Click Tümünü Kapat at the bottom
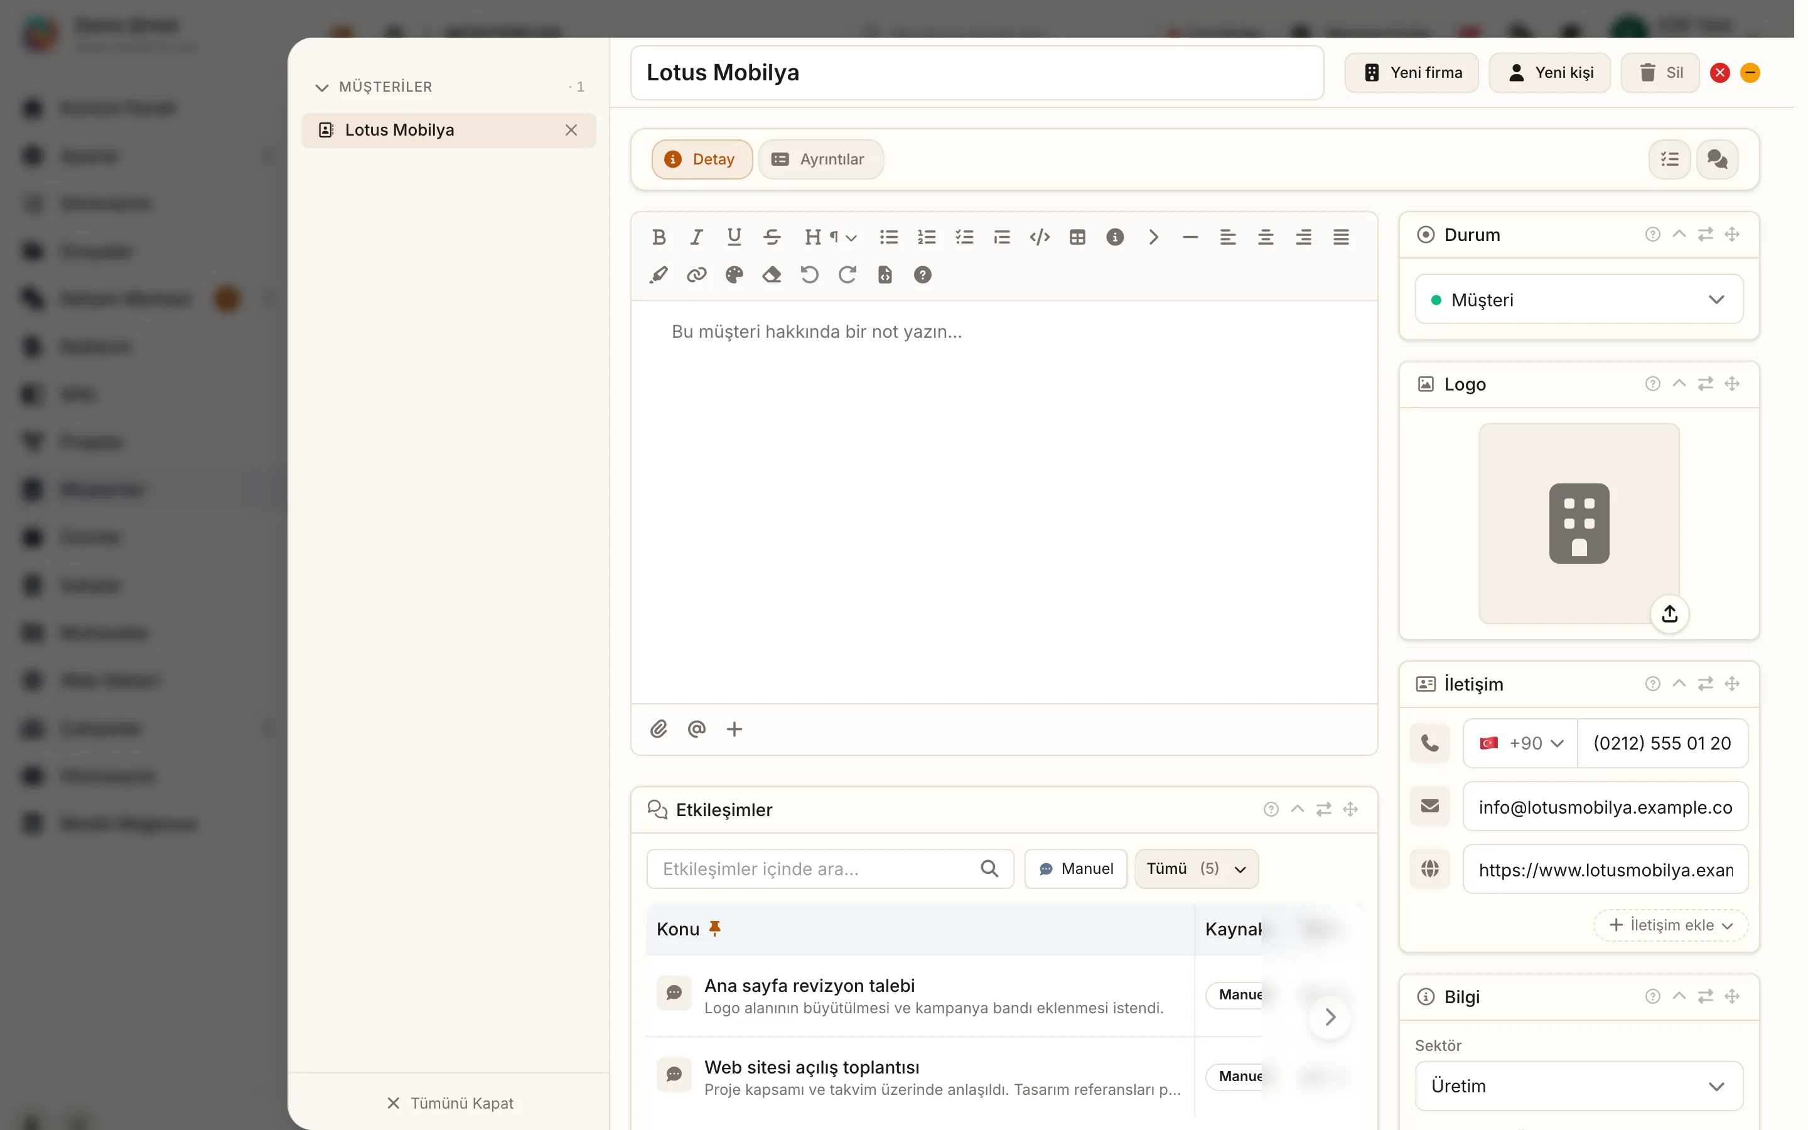The height and width of the screenshot is (1130, 1808). click(449, 1103)
